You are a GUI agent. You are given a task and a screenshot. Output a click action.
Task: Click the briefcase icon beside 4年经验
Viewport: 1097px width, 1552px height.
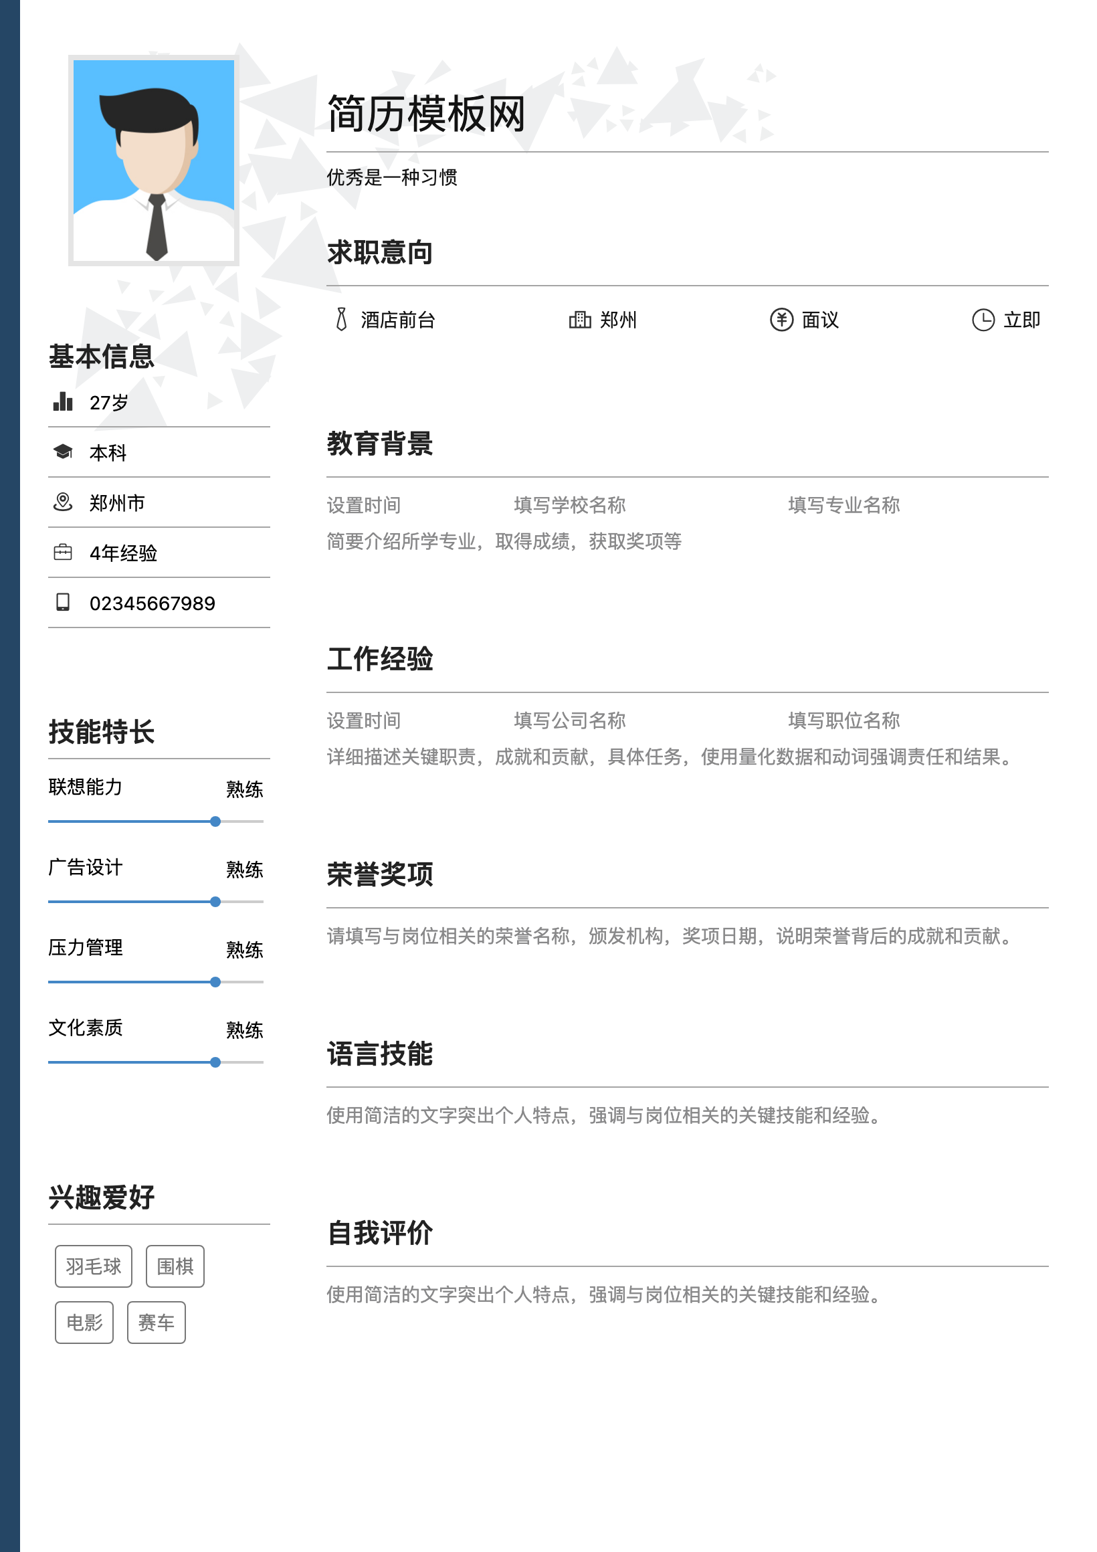pos(63,553)
